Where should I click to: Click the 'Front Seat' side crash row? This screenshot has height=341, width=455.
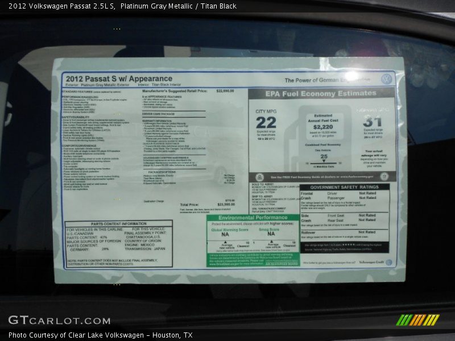tap(336, 216)
